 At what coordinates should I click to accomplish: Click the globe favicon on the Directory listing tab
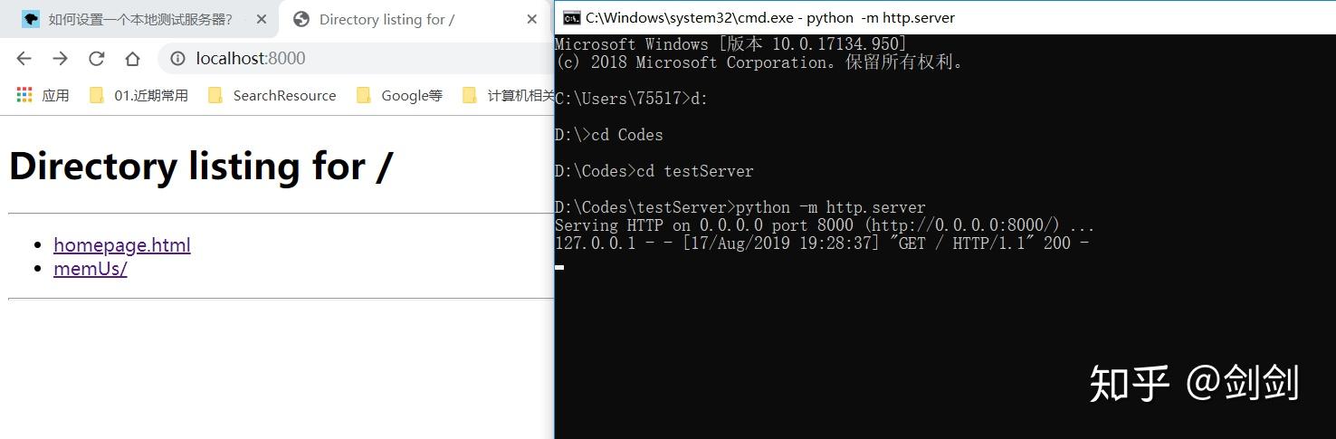pyautogui.click(x=301, y=19)
